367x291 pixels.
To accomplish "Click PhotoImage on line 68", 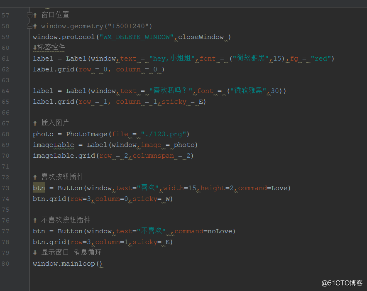I will tap(87, 134).
